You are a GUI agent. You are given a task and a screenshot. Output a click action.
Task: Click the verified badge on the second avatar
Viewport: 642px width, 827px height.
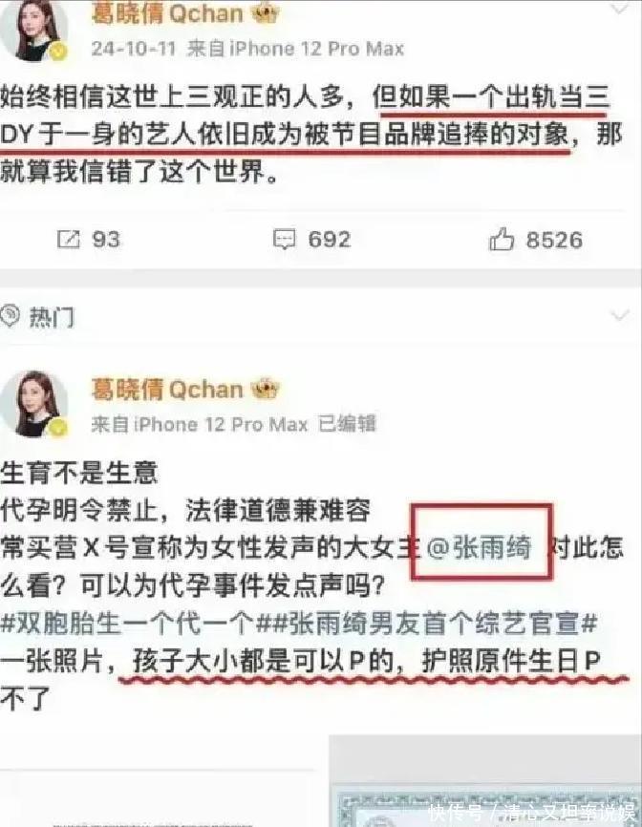(58, 428)
